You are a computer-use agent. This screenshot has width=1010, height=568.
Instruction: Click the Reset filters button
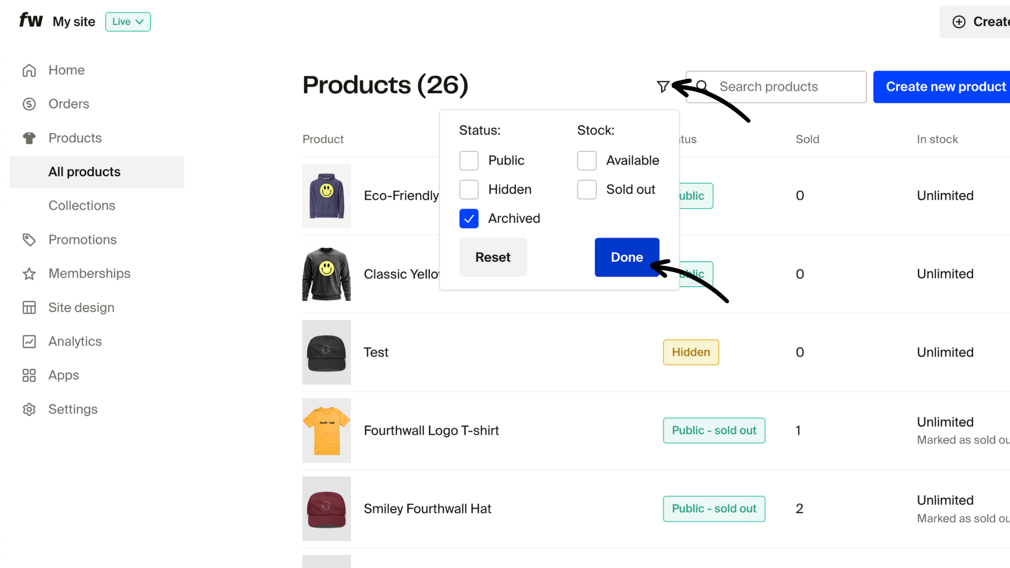pyautogui.click(x=493, y=257)
